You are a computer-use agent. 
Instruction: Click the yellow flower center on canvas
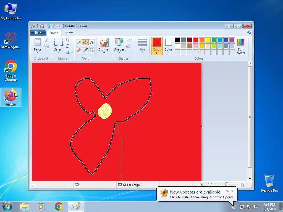105,111
